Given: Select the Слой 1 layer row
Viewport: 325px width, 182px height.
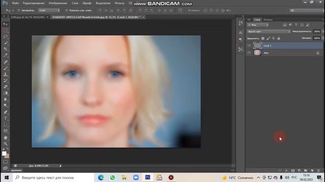Looking at the screenshot, I should point(284,46).
